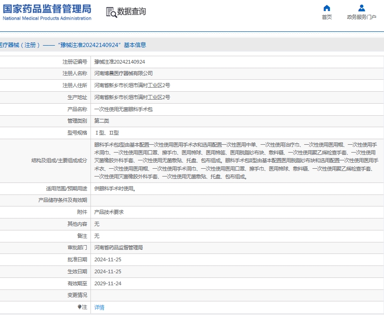Image resolution: width=384 pixels, height=318 pixels.
Task: Select the 注册证编号 value 豫械注准20242140924
Action: pos(120,62)
